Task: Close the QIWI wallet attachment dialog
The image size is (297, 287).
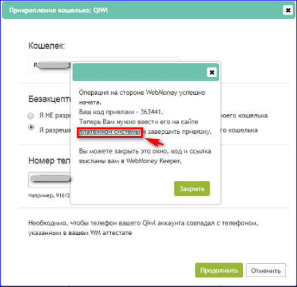Action: pos(288,10)
